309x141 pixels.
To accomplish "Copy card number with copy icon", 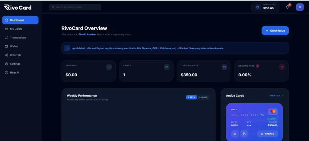I will pos(244,134).
